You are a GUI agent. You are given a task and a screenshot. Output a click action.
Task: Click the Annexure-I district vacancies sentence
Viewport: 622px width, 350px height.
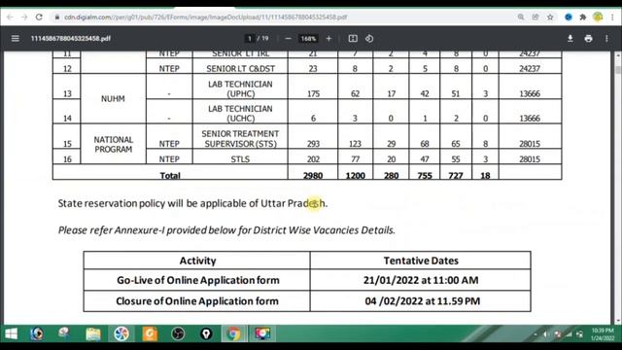tap(226, 230)
